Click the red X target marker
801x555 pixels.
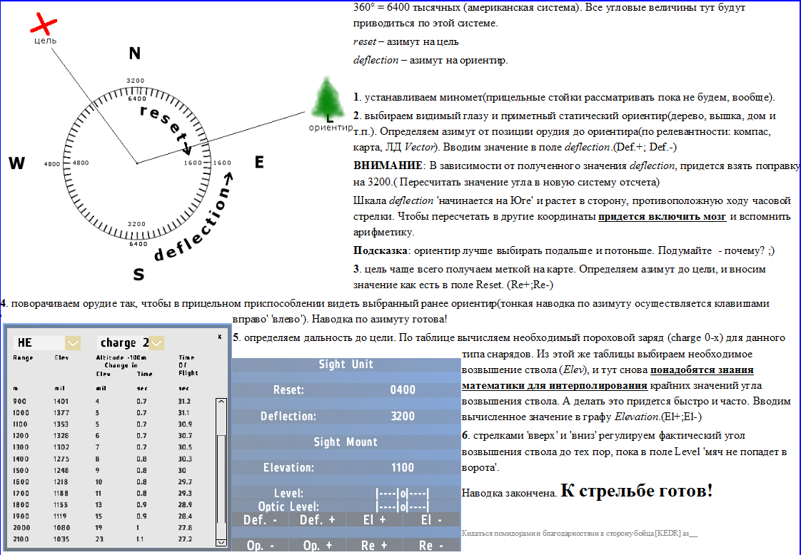[x=44, y=24]
